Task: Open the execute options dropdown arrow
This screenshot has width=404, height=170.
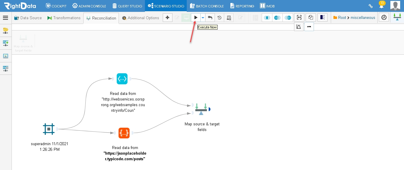Action: [x=203, y=18]
